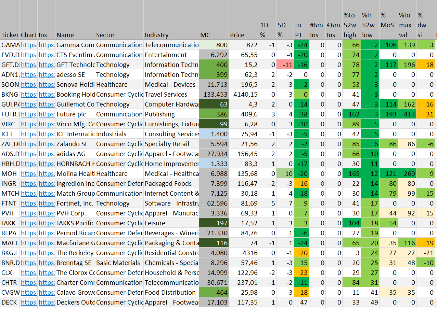This screenshot has height=309, width=437.
Task: Select the Industry column header cell
Action: [171, 35]
